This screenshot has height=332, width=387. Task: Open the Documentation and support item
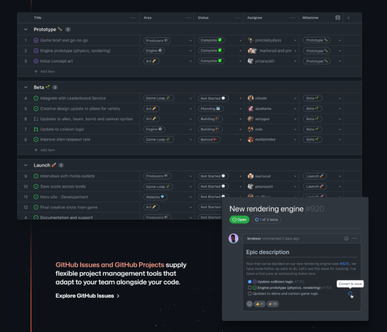pyautogui.click(x=66, y=217)
